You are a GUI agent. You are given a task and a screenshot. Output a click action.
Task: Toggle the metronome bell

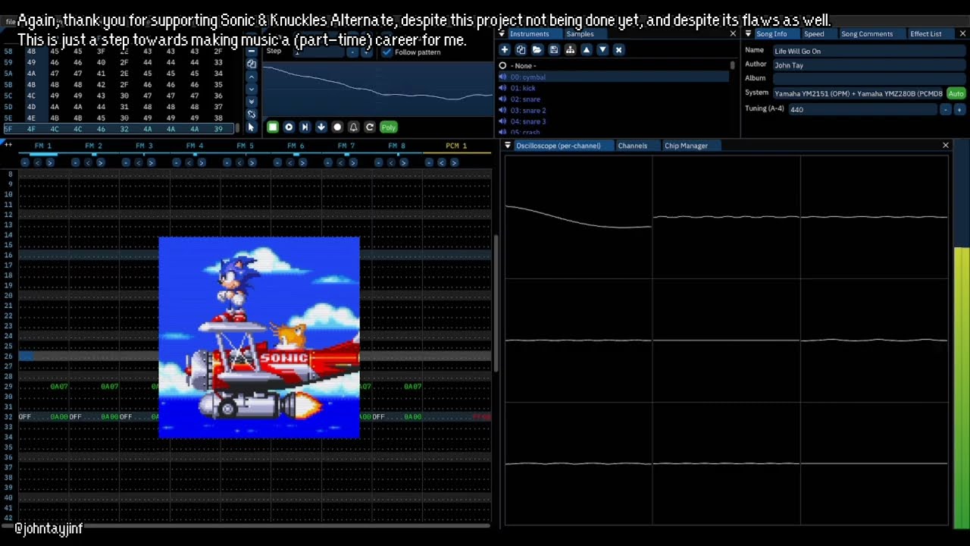point(353,127)
